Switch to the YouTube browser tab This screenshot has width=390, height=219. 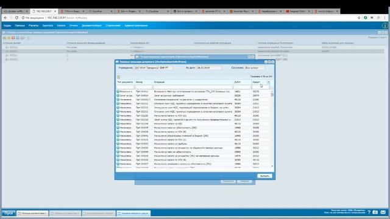point(298,12)
